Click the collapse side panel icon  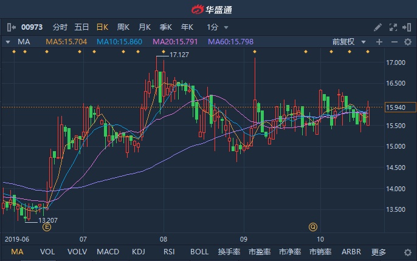407,27
